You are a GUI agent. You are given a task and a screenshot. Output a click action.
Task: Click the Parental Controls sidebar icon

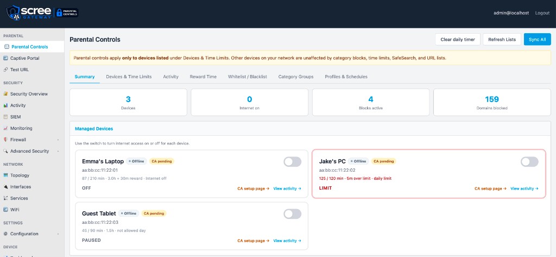7,47
